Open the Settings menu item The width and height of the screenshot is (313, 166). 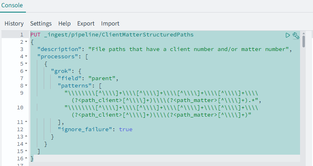point(41,23)
